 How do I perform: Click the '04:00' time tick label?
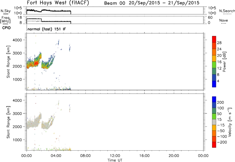tap(56, 156)
